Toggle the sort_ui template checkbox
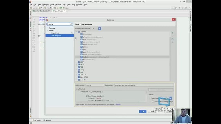 pyautogui.click(x=81, y=57)
